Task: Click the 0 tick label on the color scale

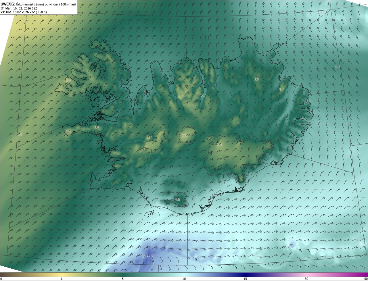Action: [x=1, y=279]
